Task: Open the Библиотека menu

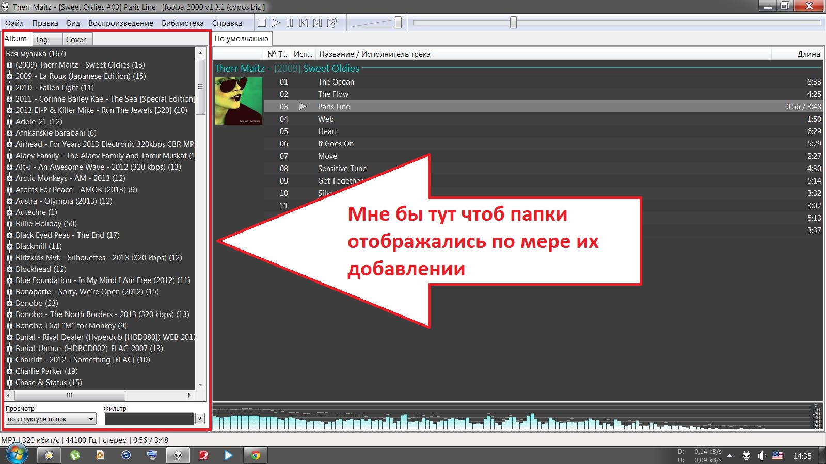Action: (182, 23)
